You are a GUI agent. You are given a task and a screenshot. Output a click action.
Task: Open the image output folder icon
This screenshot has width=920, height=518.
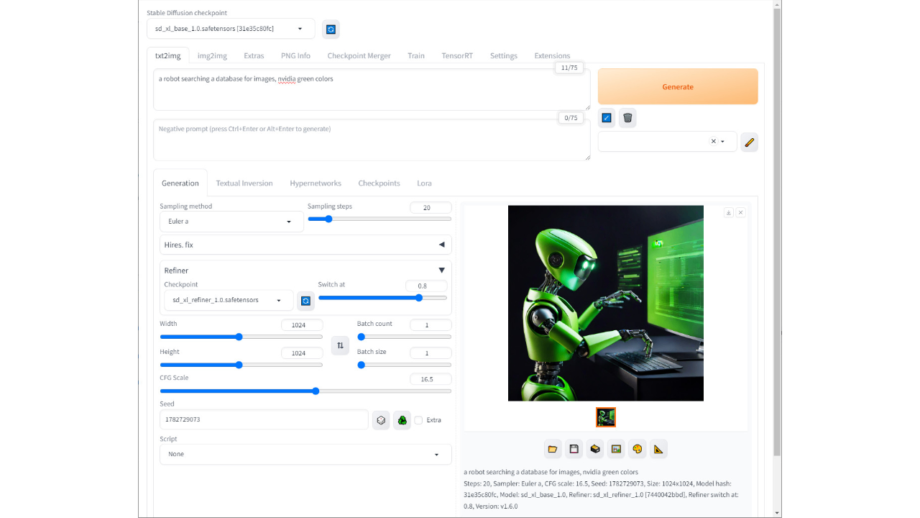pos(553,448)
